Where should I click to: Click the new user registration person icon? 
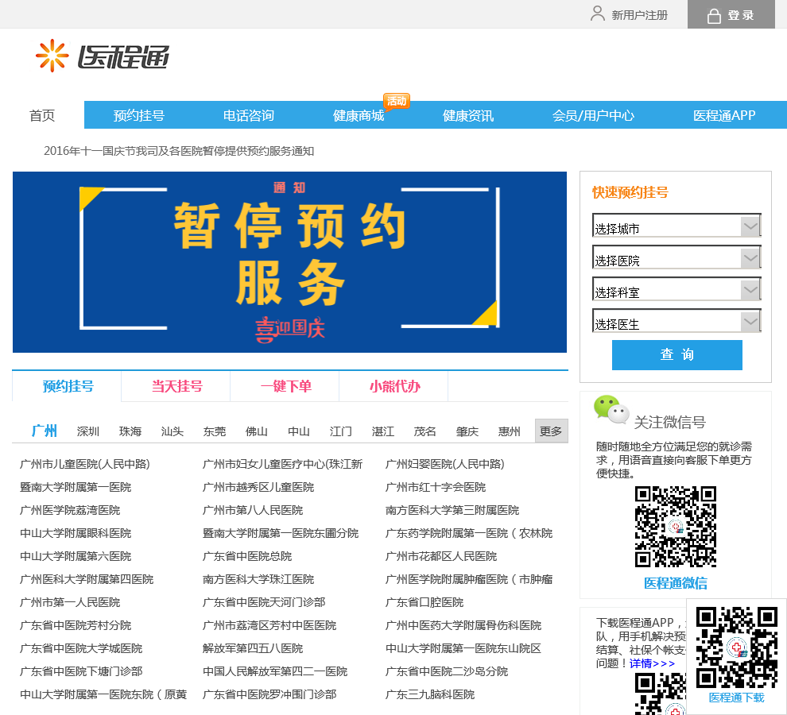(x=597, y=14)
